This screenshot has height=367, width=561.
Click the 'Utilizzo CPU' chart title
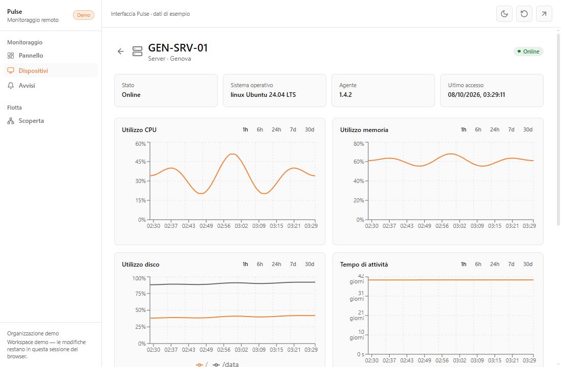point(139,130)
